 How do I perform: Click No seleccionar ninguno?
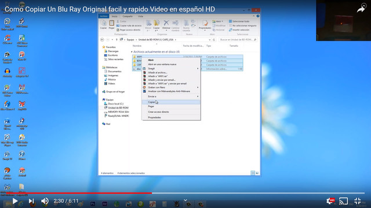pyautogui.click(x=242, y=25)
